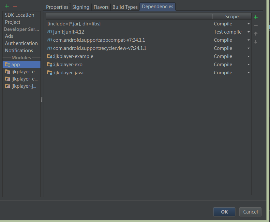
Task: Add a new dependency via green plus icon
Action: click(256, 17)
